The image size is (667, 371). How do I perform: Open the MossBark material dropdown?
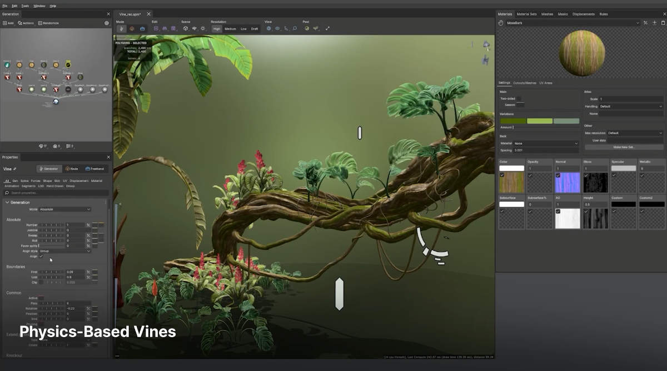(x=573, y=23)
